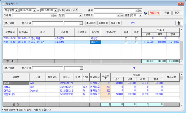This screenshot has height=113, width=186.
Task: Toggle 마감 checkbox for 공시디외 4건 row
Action: pyautogui.click(x=136, y=42)
